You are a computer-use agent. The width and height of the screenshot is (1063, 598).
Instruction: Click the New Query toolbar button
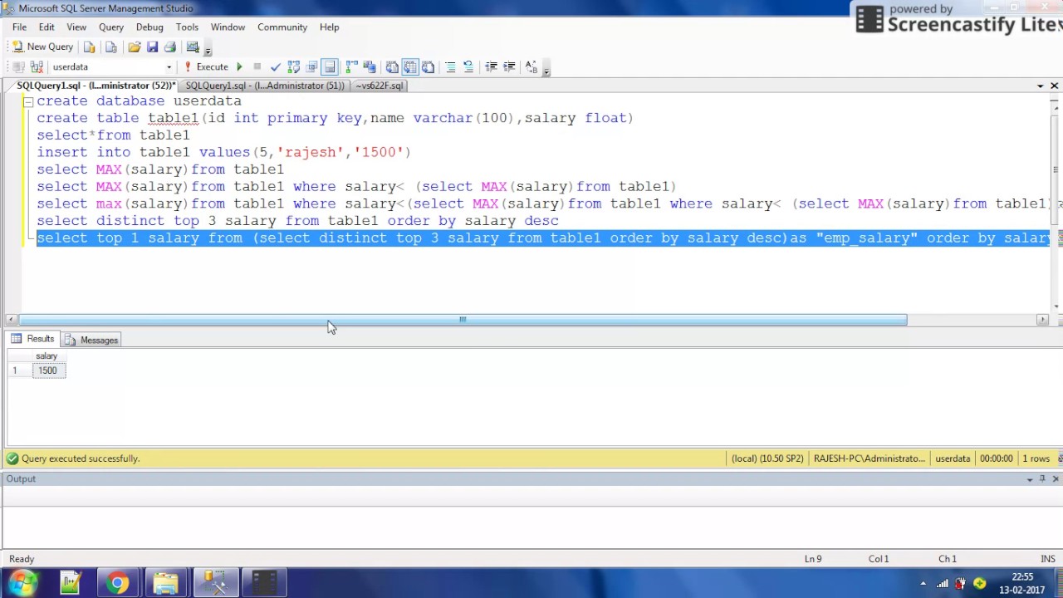43,47
